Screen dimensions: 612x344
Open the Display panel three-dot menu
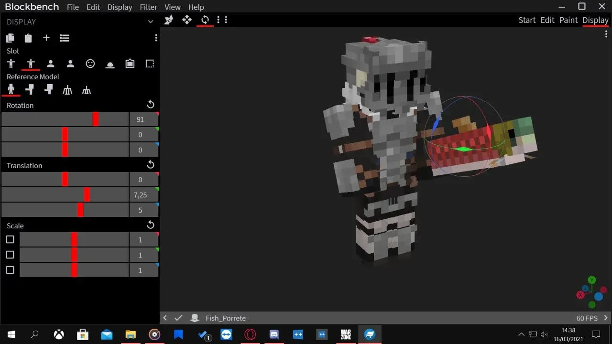(156, 38)
